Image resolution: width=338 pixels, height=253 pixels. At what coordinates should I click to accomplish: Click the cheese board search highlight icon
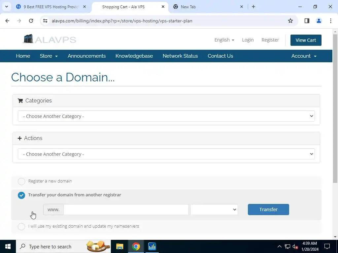point(98,246)
